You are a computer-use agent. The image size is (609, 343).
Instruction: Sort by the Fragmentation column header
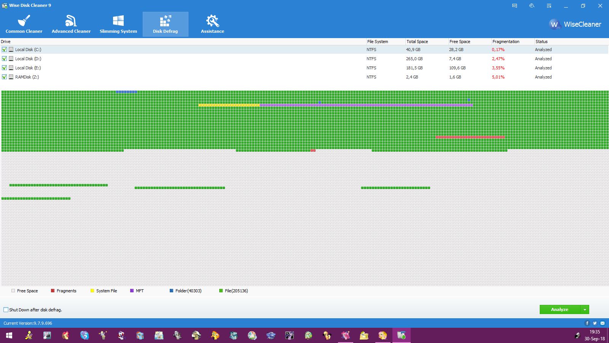click(513, 42)
